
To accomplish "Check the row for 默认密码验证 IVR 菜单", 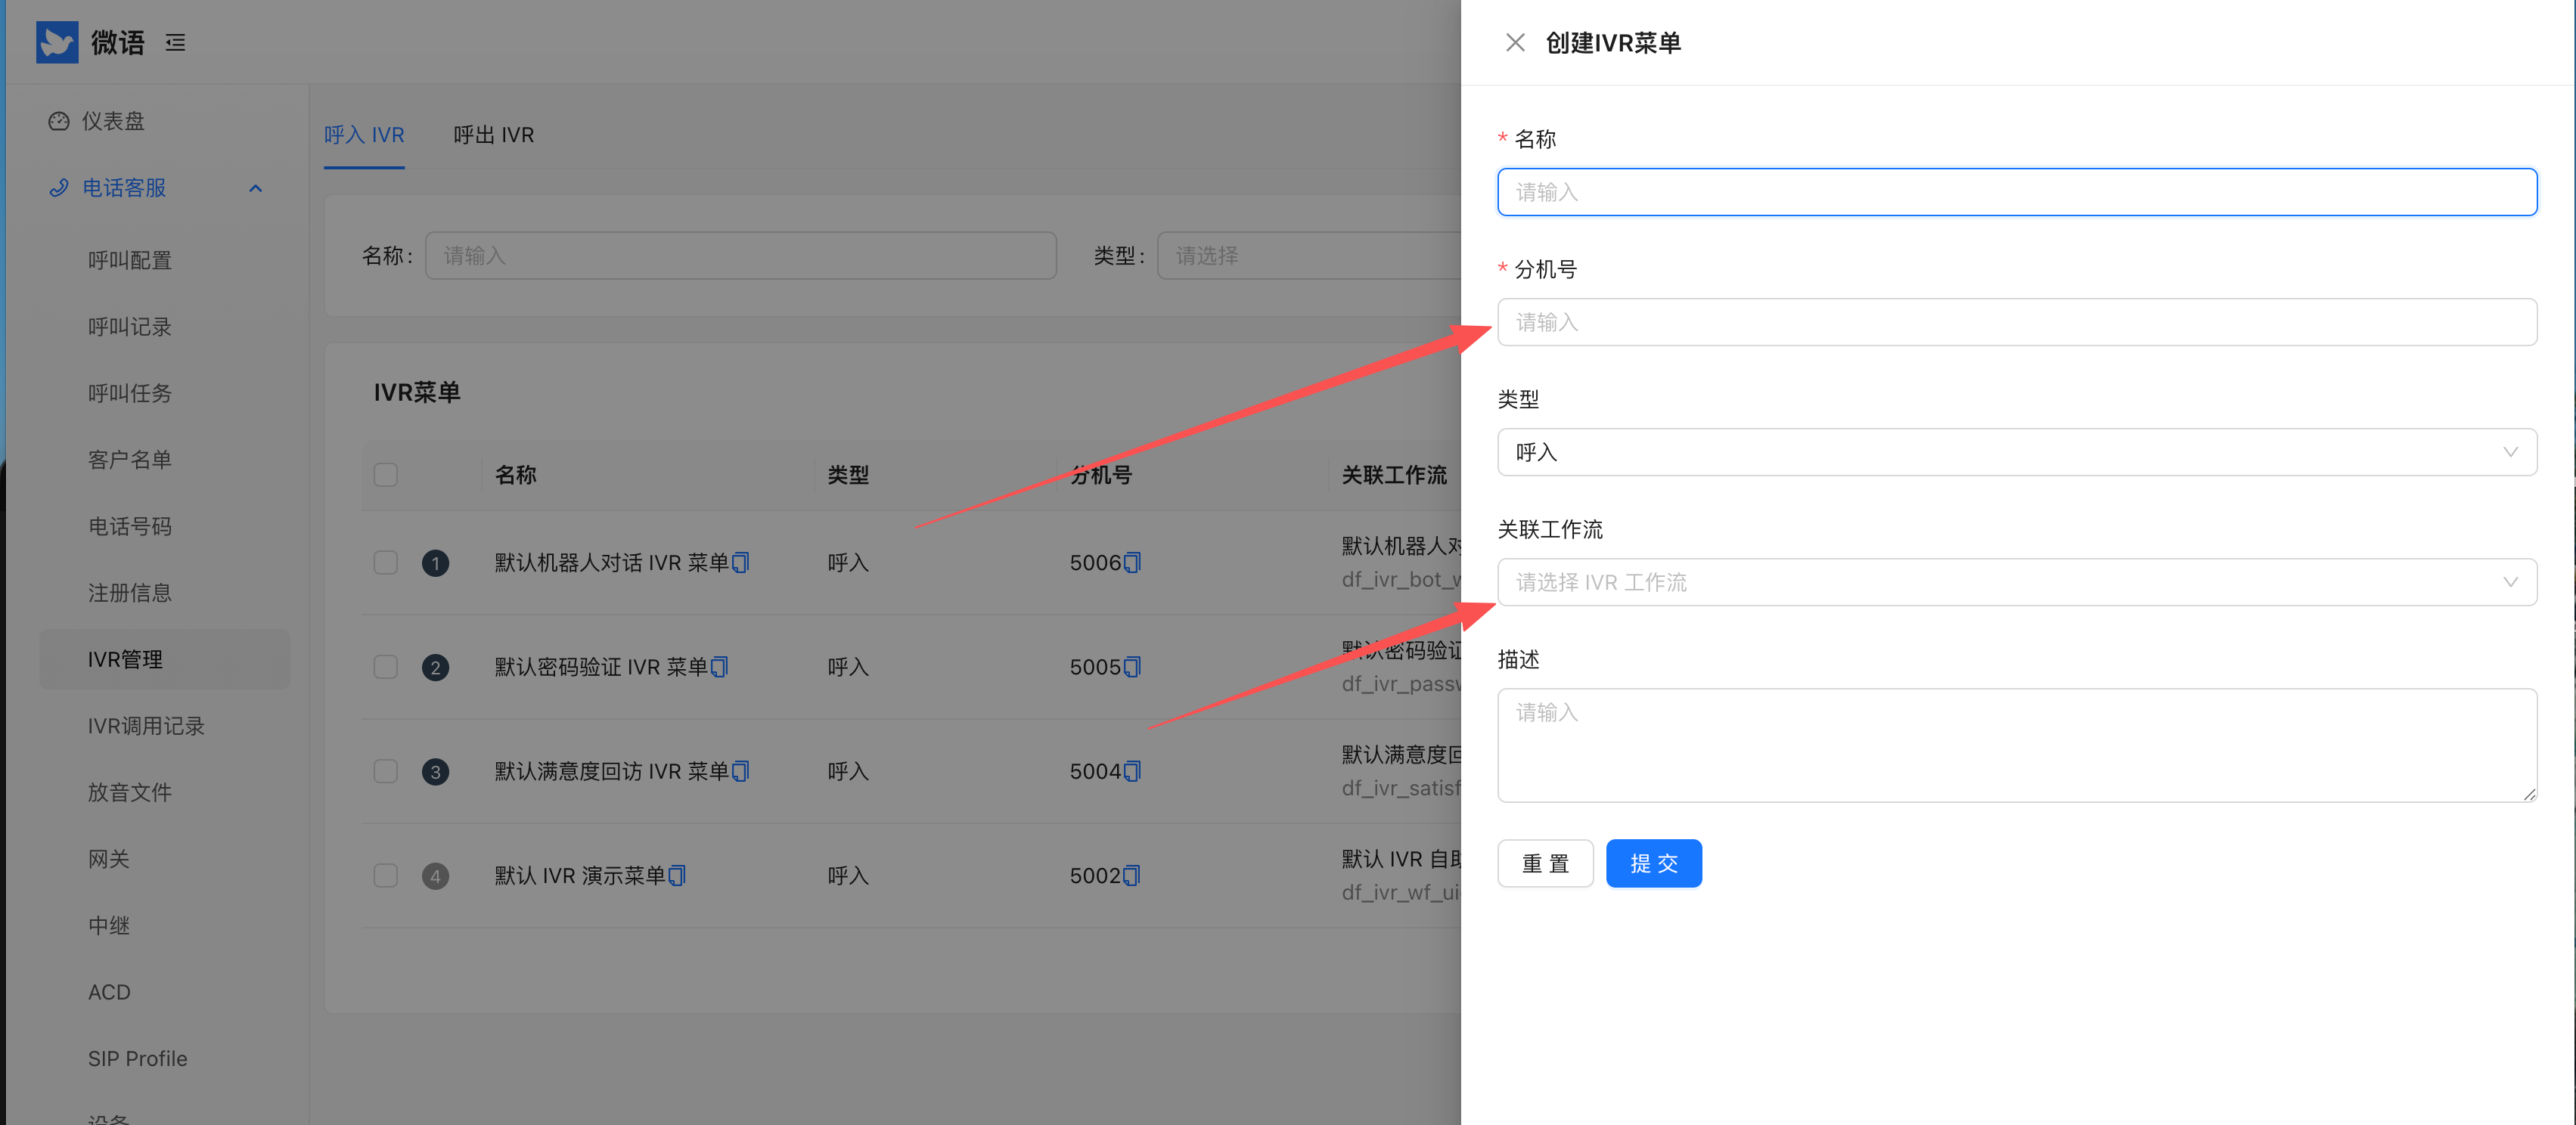I will click(386, 667).
